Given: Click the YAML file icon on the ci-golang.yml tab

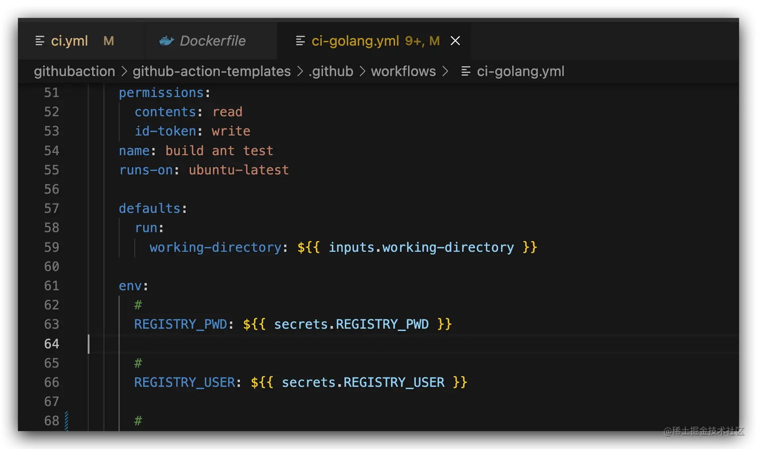Looking at the screenshot, I should (x=300, y=41).
